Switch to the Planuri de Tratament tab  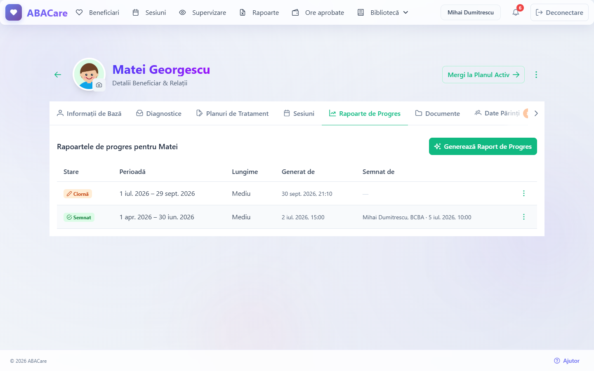tap(232, 113)
